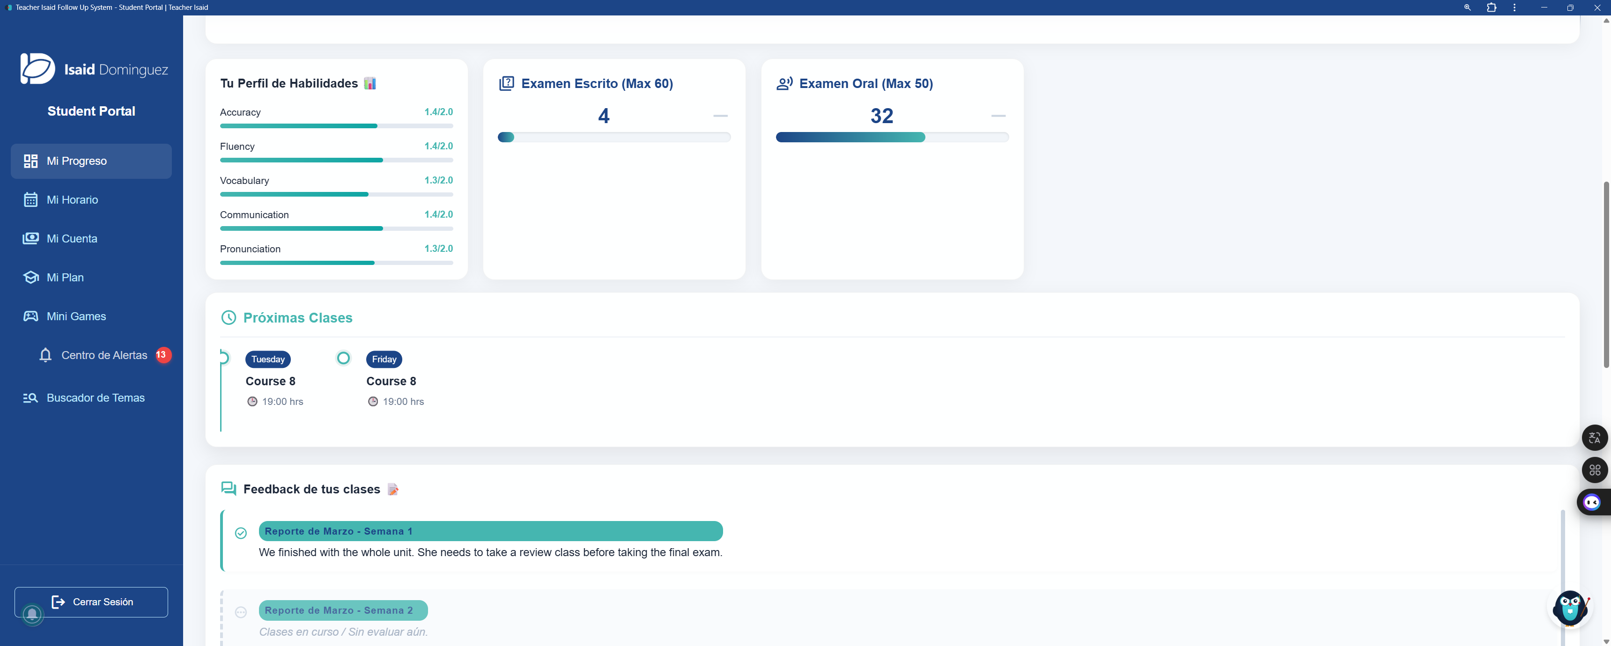Open Mini Games controller icon

(30, 316)
